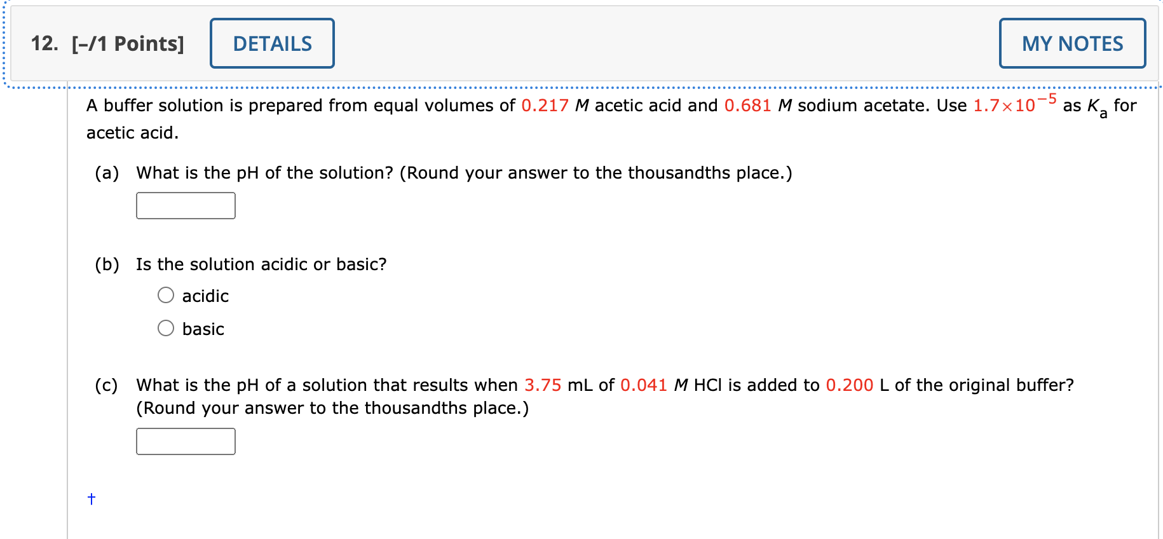Screen dimensions: 1163x539
Task: Click the 0.041 M HCl value
Action: coord(643,385)
